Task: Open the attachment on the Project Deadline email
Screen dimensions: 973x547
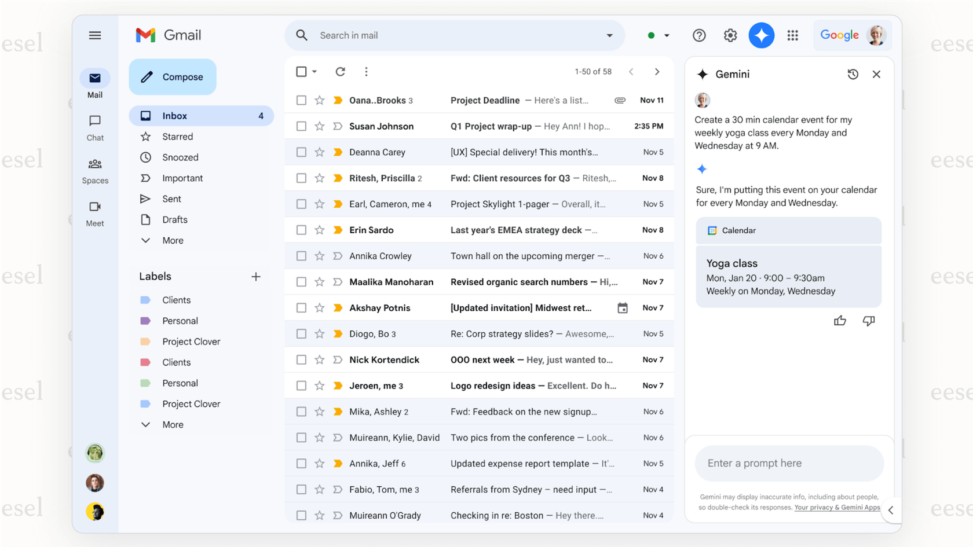Action: 620,100
